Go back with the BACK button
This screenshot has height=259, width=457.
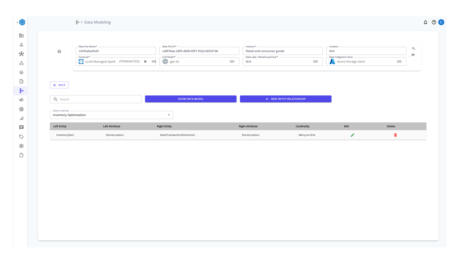[60, 85]
